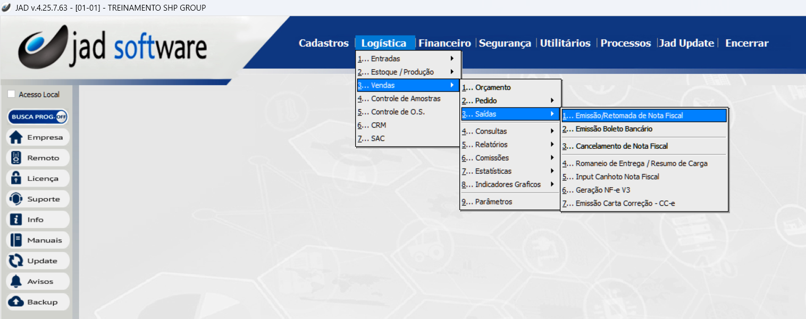Open the Suporte headset icon
Screen dimensions: 806x319
16,199
